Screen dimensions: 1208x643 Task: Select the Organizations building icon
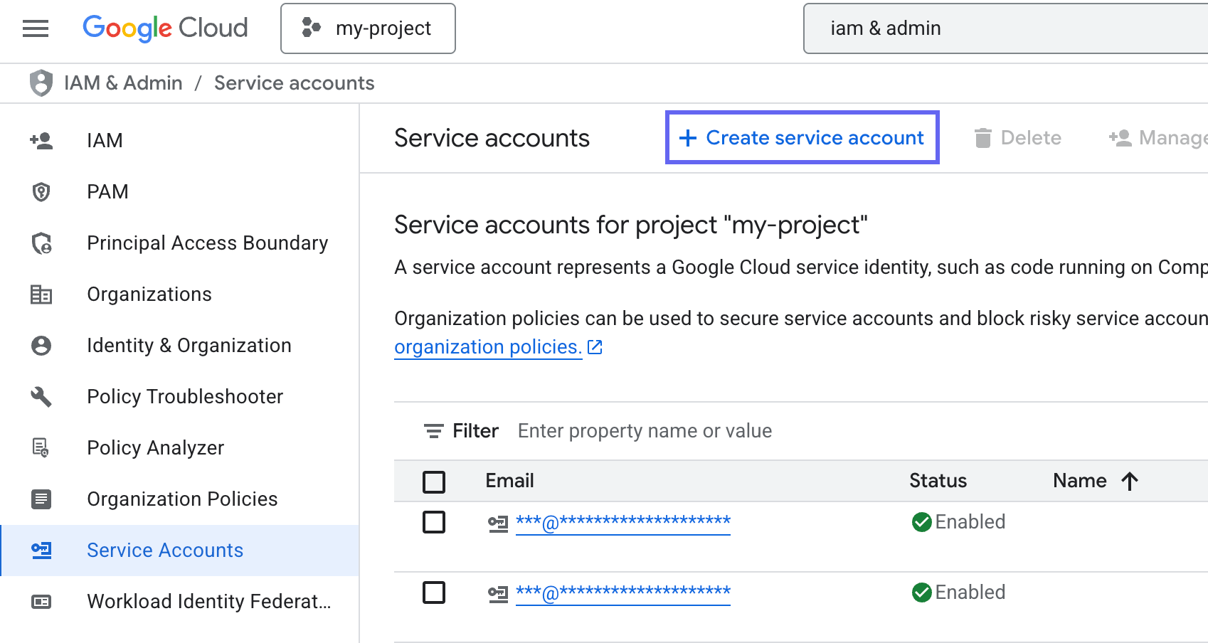tap(41, 294)
